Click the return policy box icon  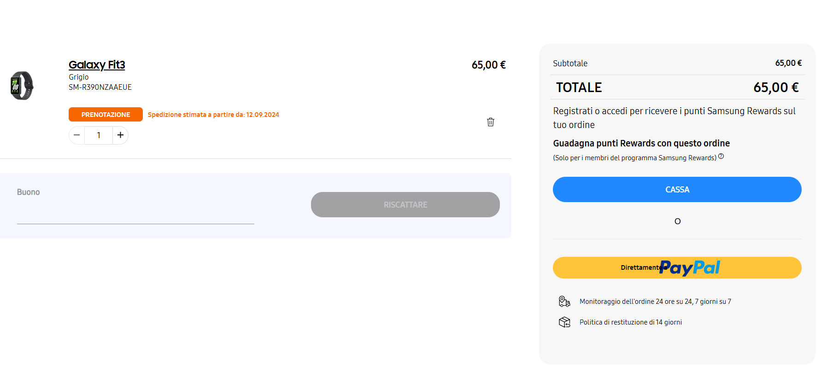(x=564, y=322)
